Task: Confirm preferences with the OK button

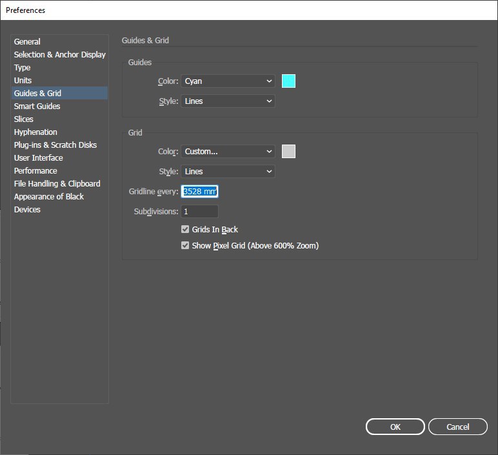Action: pyautogui.click(x=395, y=427)
